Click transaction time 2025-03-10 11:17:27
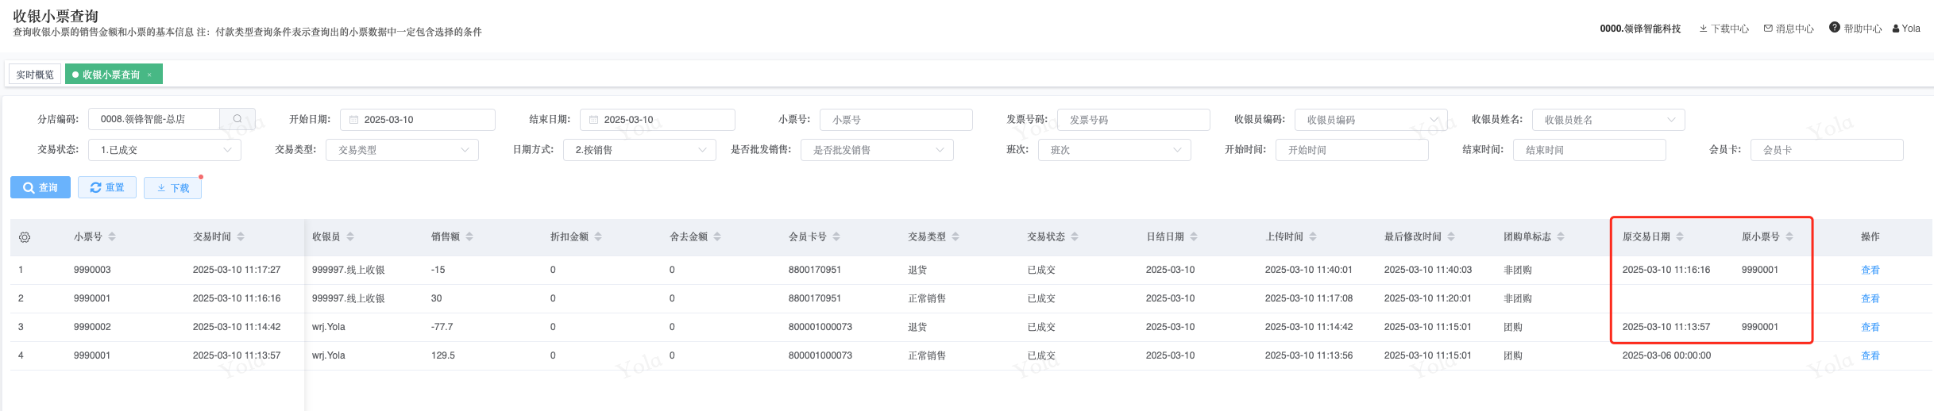The height and width of the screenshot is (411, 1934). coord(237,270)
